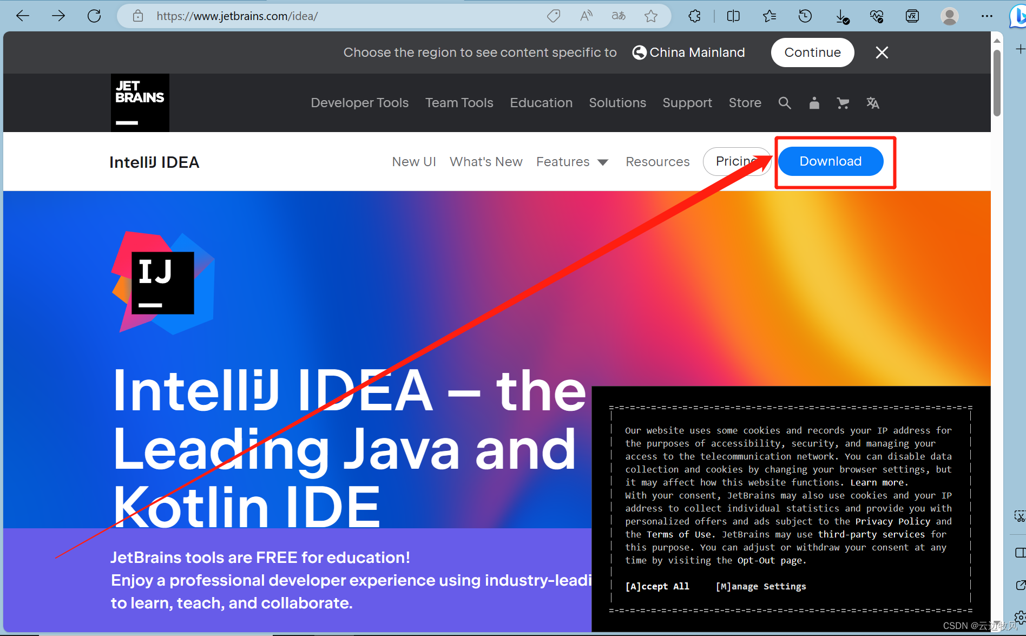This screenshot has height=636, width=1026.
Task: Open language selection icon
Action: (x=872, y=103)
